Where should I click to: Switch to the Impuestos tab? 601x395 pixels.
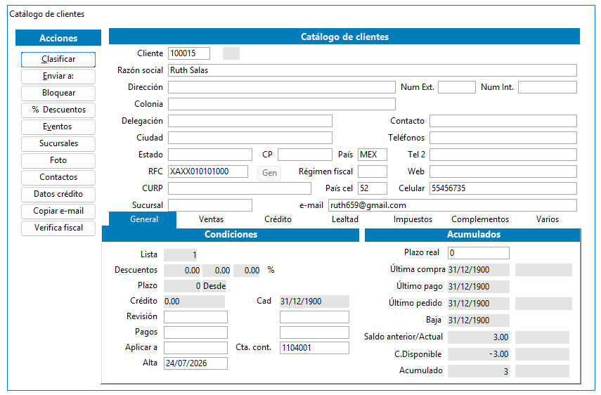[x=413, y=219]
